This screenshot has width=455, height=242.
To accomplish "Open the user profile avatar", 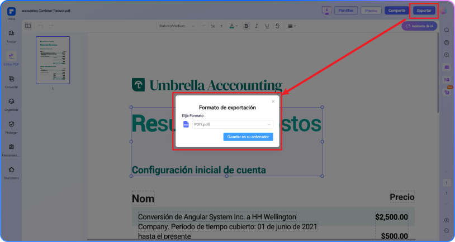I will 444,11.
